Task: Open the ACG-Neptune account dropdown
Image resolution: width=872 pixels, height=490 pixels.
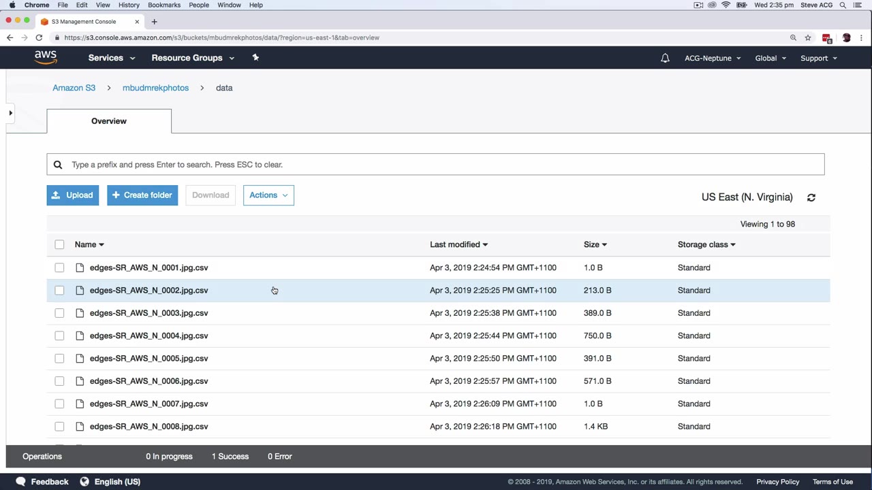Action: tap(713, 58)
